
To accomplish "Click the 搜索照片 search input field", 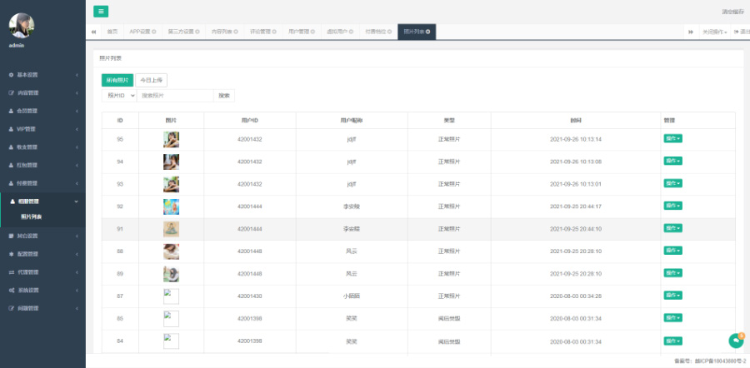I will 175,96.
